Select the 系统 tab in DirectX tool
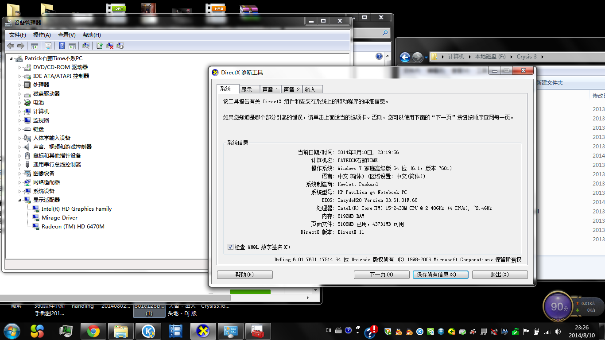The width and height of the screenshot is (605, 340). (228, 89)
